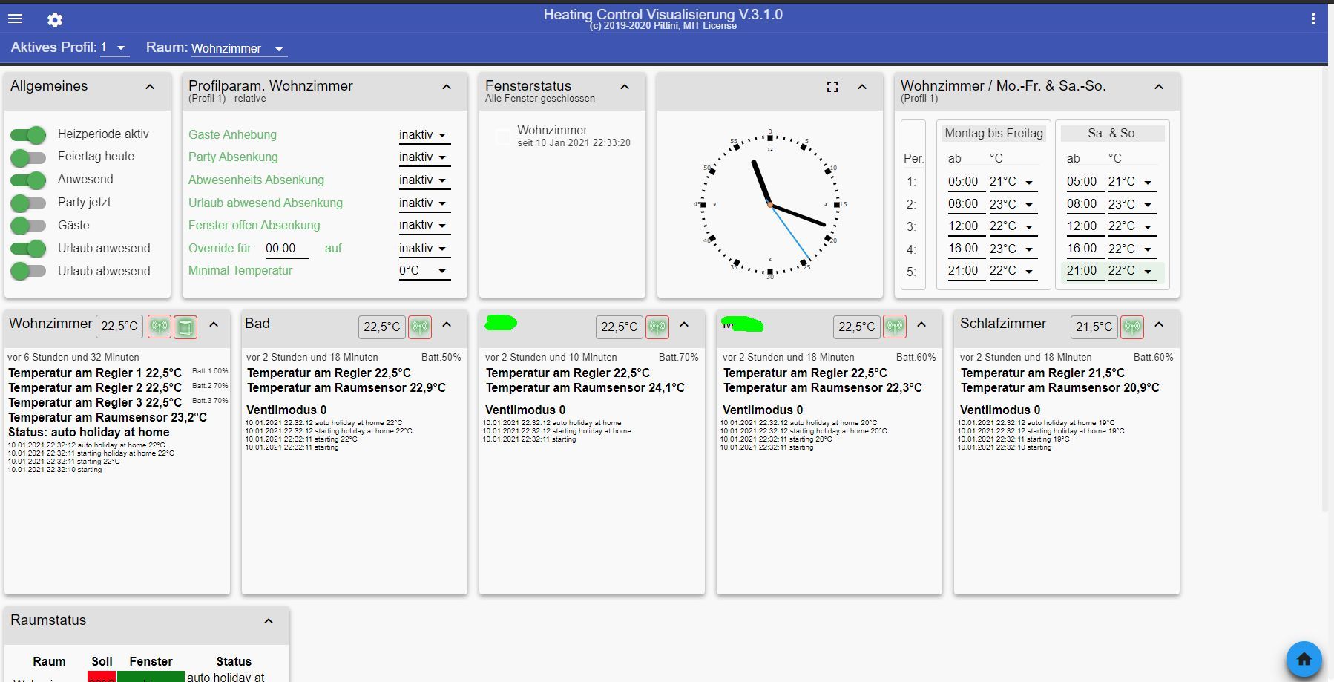Screen dimensions: 1334x682
Task: Click the Wohnzimmer window status icon
Action: pos(185,327)
